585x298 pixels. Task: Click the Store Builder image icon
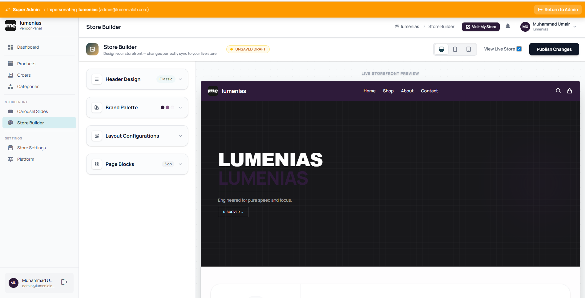pyautogui.click(x=92, y=49)
